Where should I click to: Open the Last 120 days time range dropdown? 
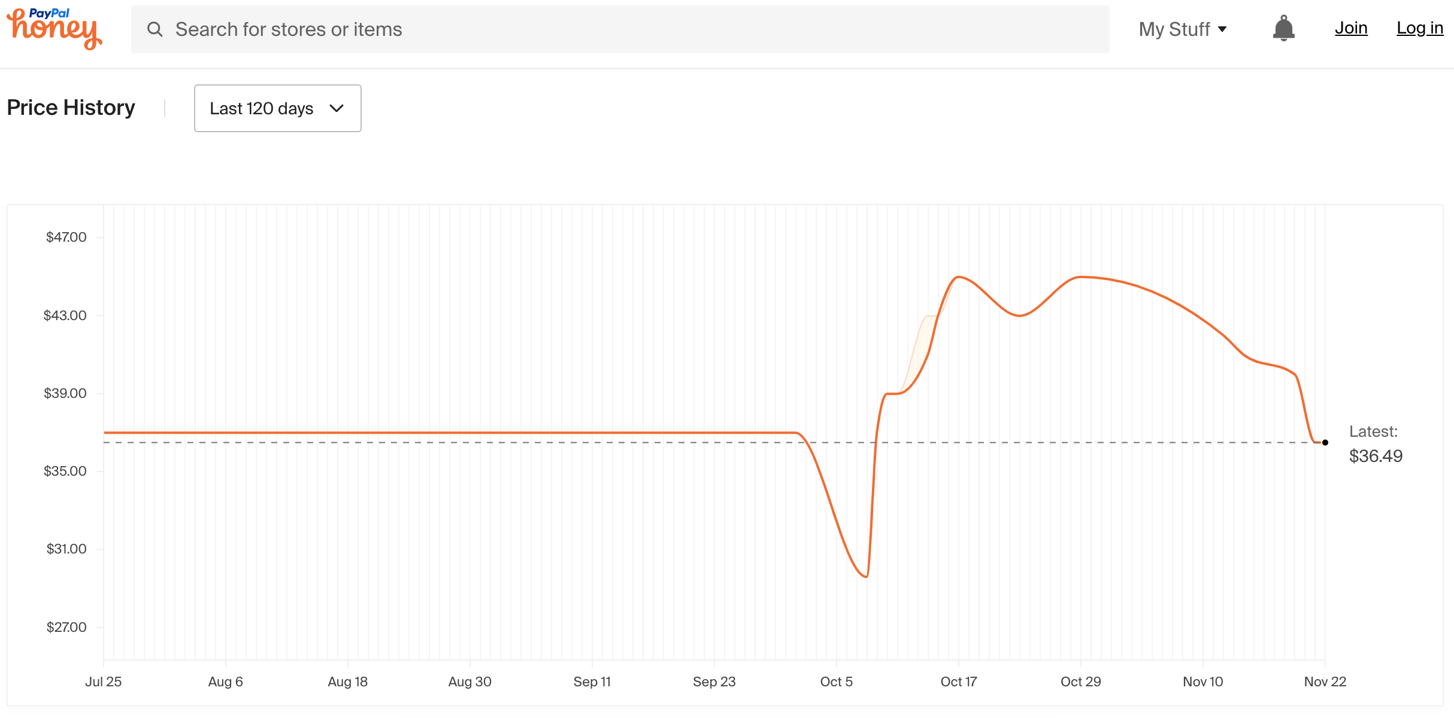[x=277, y=108]
